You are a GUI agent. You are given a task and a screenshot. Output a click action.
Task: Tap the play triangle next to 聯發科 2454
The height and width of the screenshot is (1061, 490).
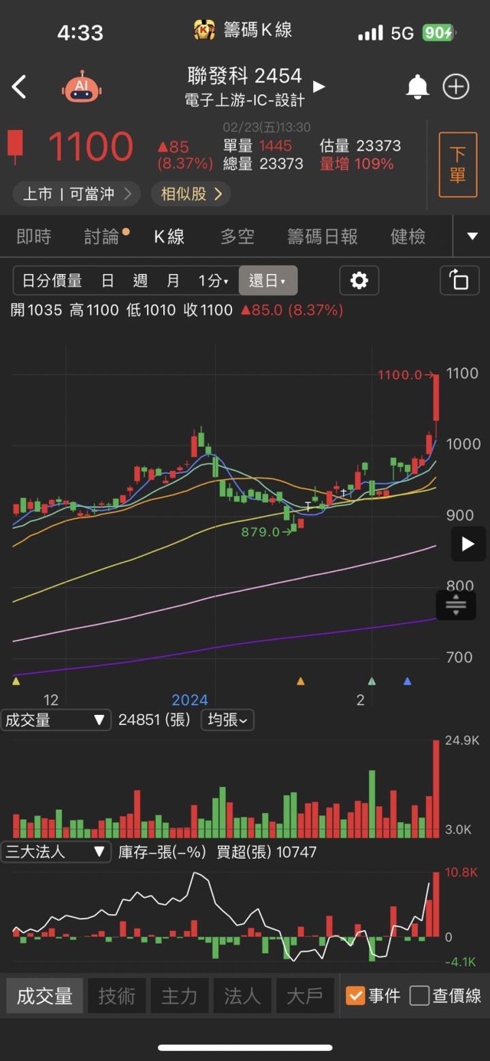coord(318,87)
